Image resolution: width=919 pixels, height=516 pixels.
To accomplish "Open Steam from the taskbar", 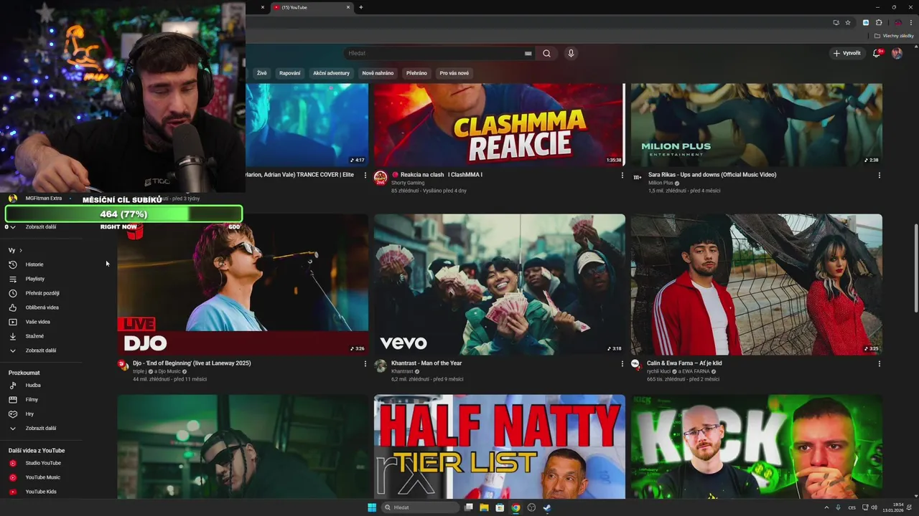I will pos(547,507).
